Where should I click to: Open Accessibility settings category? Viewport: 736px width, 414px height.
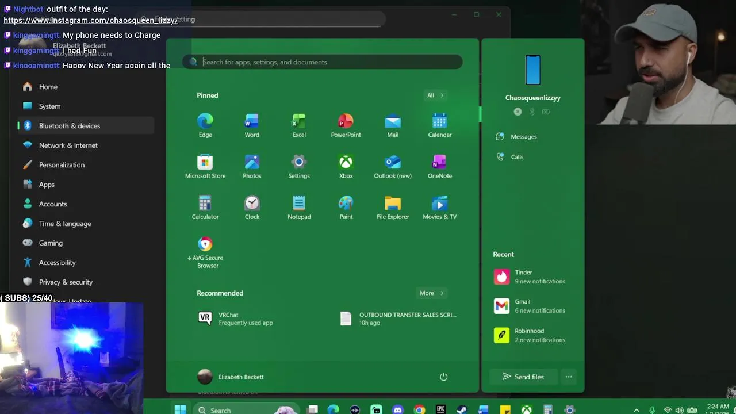tap(85, 263)
